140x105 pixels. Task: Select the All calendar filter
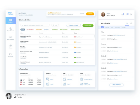(102, 27)
